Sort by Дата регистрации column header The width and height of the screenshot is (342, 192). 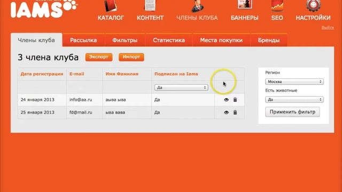[42, 74]
